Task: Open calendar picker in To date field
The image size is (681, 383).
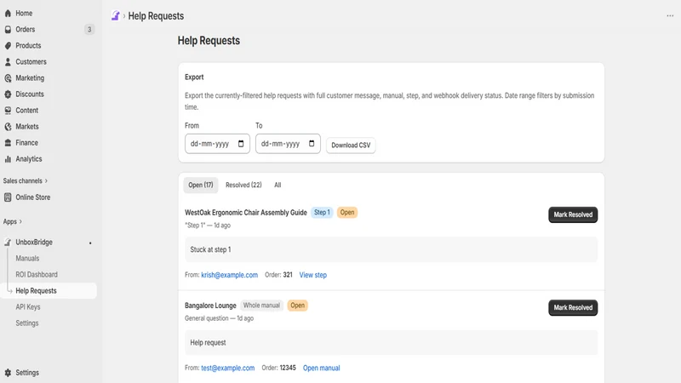Action: [312, 144]
